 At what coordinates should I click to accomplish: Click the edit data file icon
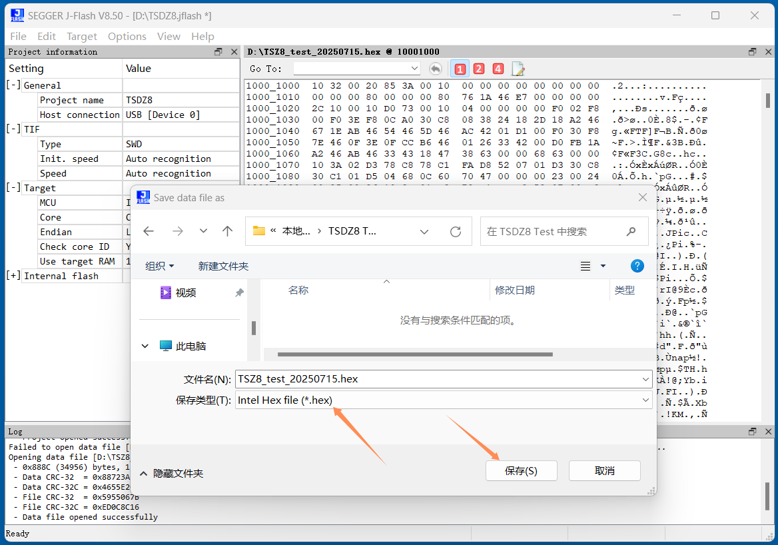point(518,69)
